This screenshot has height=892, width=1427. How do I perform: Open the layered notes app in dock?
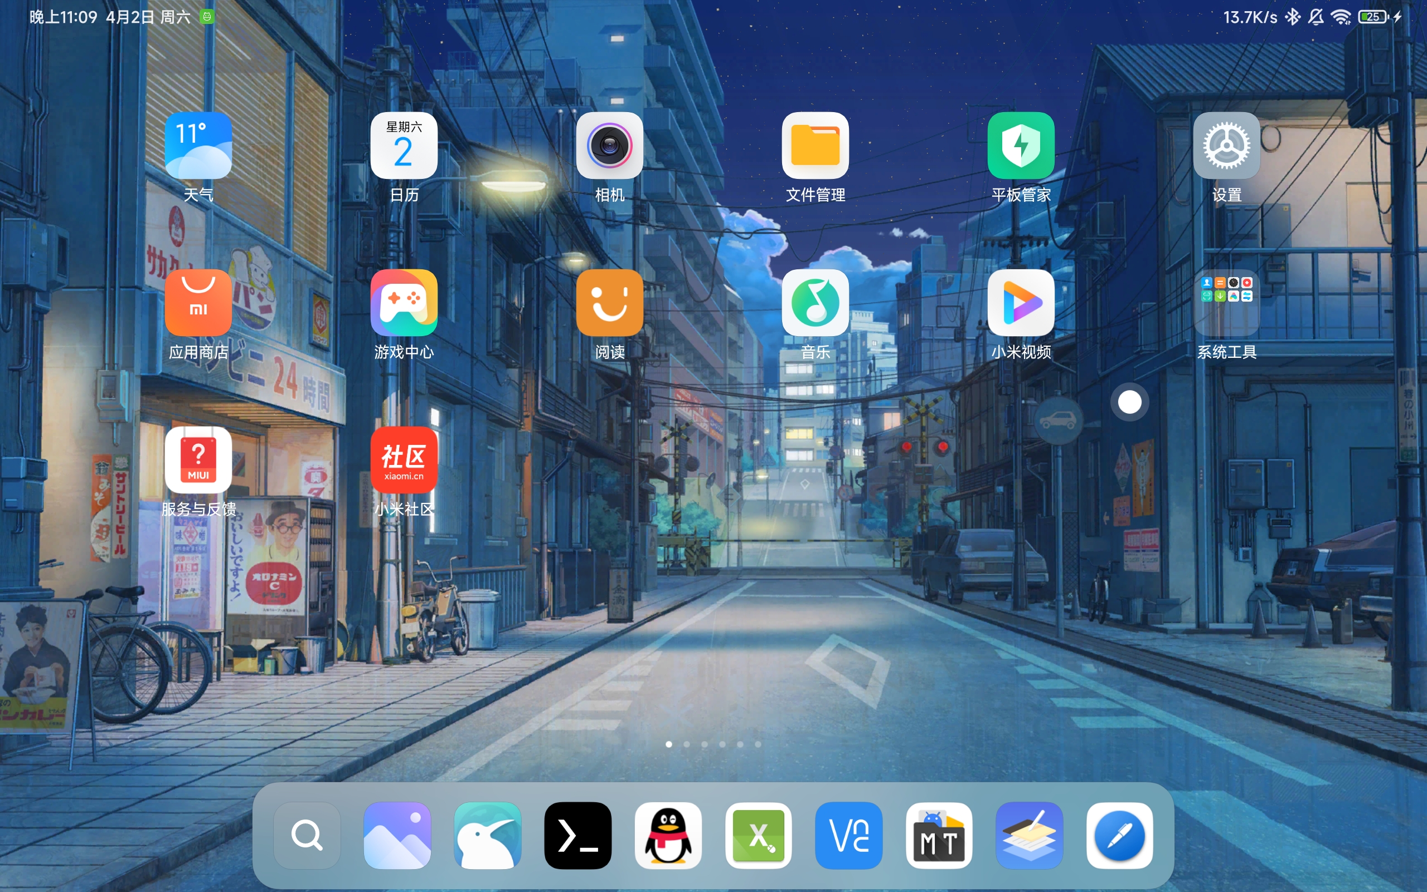1030,835
